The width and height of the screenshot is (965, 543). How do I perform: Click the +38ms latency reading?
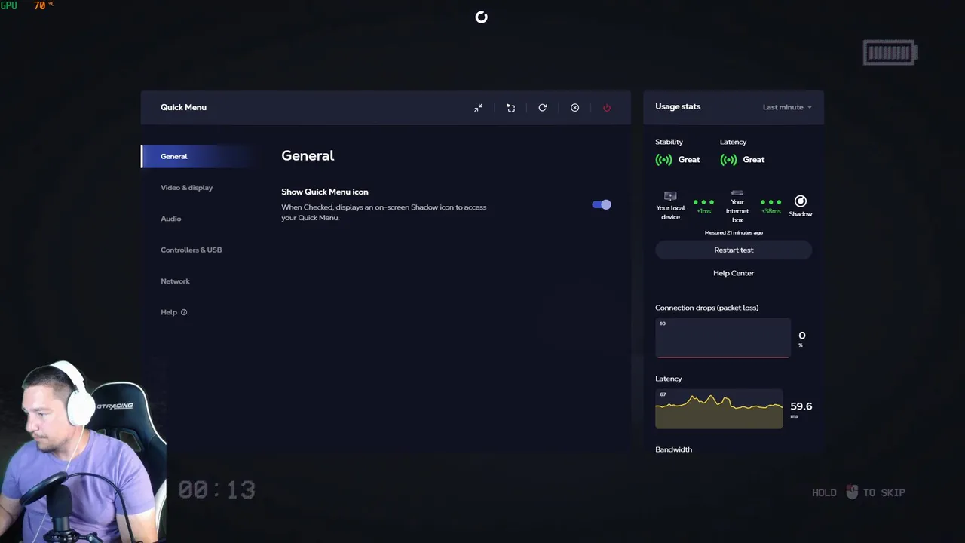point(771,211)
